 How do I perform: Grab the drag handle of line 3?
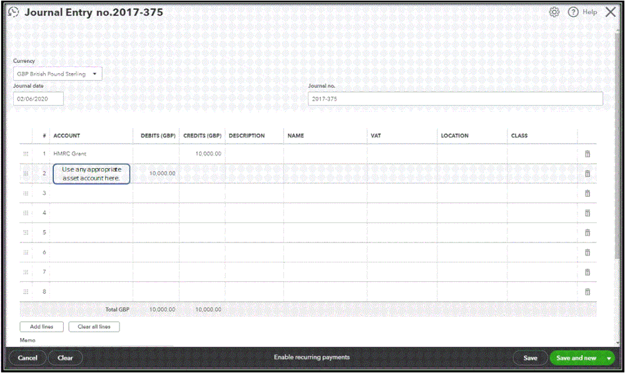tap(26, 193)
